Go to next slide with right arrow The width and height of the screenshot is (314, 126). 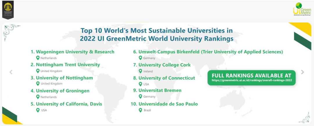point(303,72)
